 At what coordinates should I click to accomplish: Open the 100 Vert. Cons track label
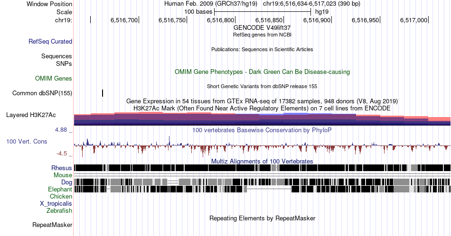(27, 141)
